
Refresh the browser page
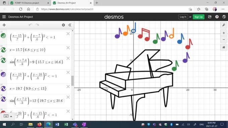(x=21, y=9)
